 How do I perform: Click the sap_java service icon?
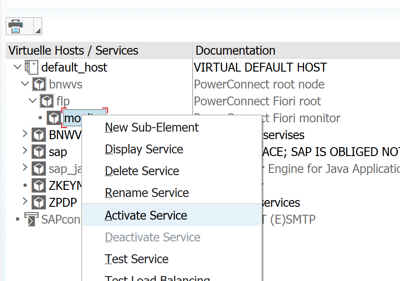39,169
